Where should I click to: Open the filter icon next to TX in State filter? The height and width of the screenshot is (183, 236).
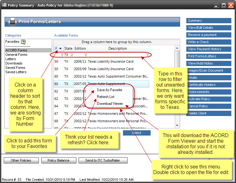point(72,55)
